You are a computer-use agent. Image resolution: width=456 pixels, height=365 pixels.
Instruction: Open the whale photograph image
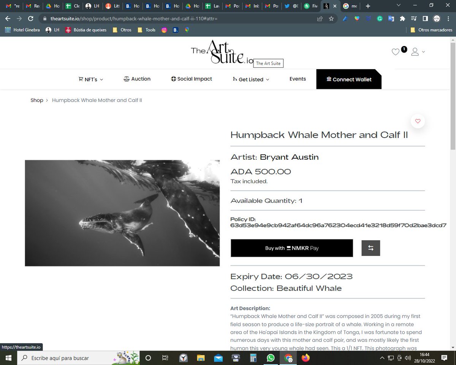click(x=122, y=213)
